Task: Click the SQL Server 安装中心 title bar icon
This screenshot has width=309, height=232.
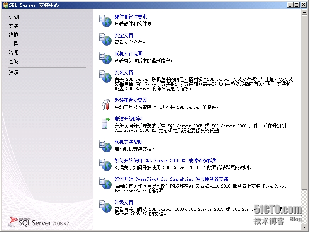Action: point(5,5)
